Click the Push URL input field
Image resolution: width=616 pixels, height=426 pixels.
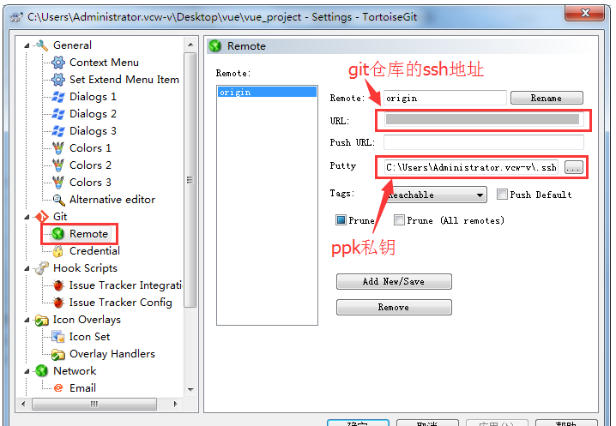[484, 142]
